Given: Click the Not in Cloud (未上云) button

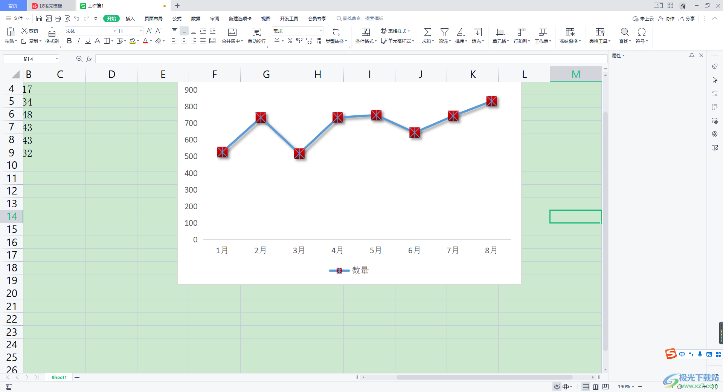Looking at the screenshot, I should [643, 18].
